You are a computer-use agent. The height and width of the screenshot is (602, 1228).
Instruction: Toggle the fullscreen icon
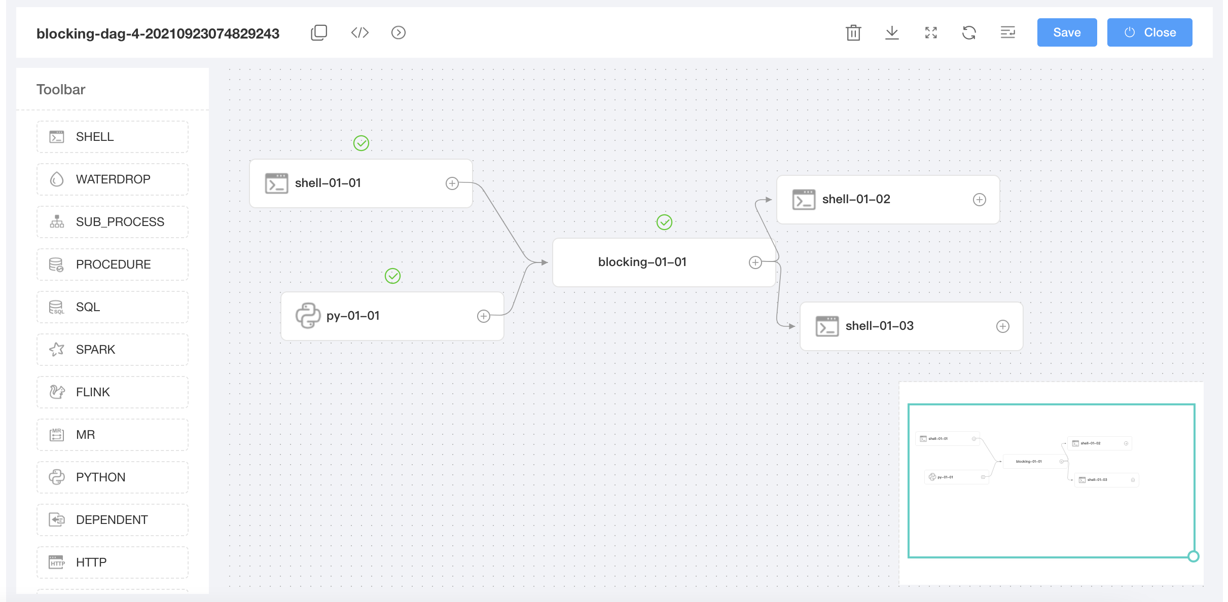[x=931, y=33]
